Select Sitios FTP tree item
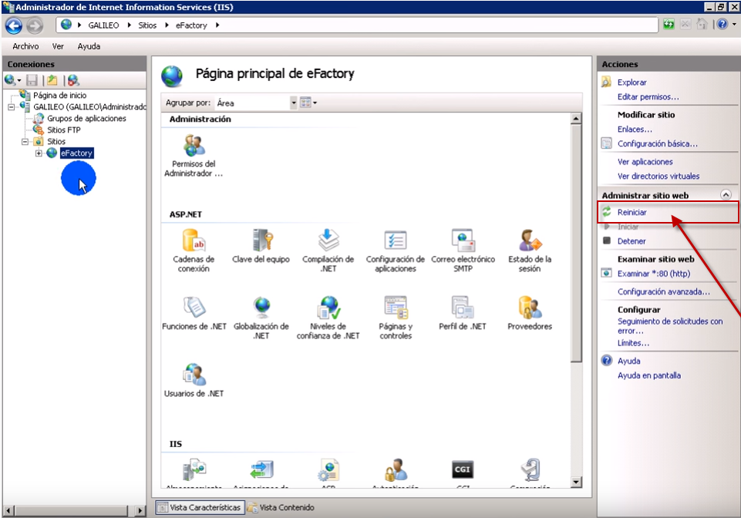741x518 pixels. point(64,130)
